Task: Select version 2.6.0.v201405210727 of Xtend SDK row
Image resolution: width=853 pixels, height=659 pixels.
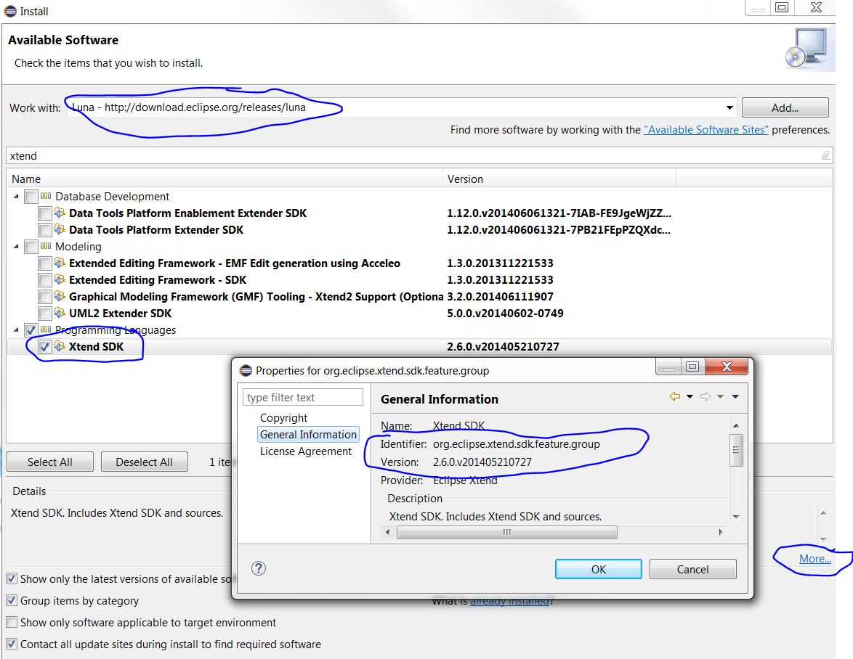Action: tap(503, 347)
